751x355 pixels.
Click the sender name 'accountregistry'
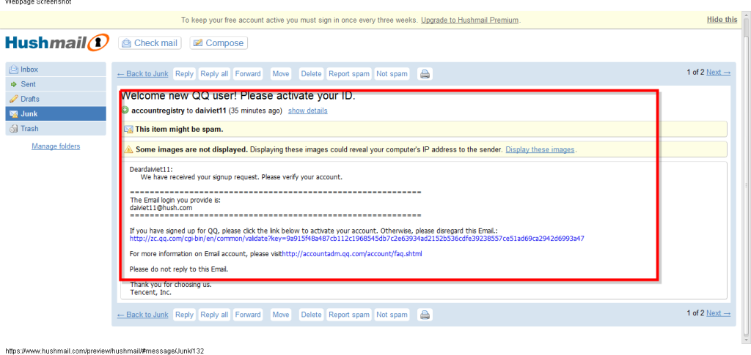(158, 111)
